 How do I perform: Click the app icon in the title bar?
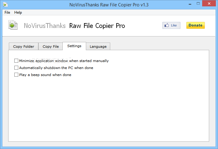[x=5, y=5]
